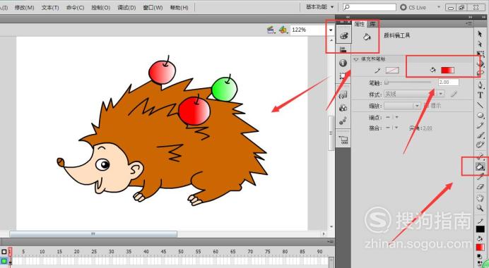489x268 pixels.
Task: Click frame 60 on the timeline ruler
Action: [216, 252]
